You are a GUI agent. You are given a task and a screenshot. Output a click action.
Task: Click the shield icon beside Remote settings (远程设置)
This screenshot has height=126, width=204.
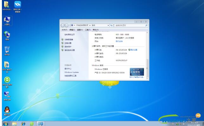tap(62, 43)
